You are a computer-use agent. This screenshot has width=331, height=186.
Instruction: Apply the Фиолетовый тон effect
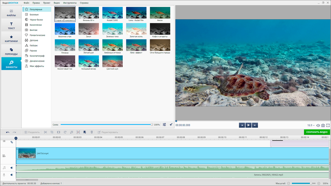click(x=65, y=61)
